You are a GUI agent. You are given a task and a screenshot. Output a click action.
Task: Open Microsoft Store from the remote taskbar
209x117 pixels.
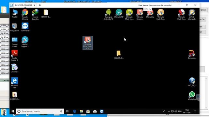click(x=88, y=111)
